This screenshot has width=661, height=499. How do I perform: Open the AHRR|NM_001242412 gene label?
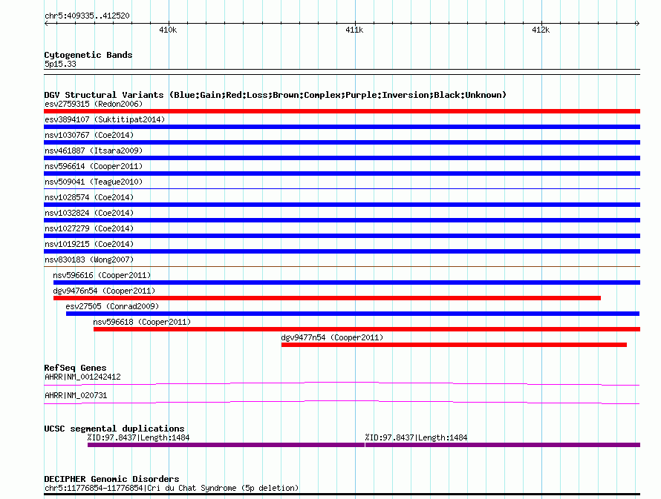(x=82, y=377)
